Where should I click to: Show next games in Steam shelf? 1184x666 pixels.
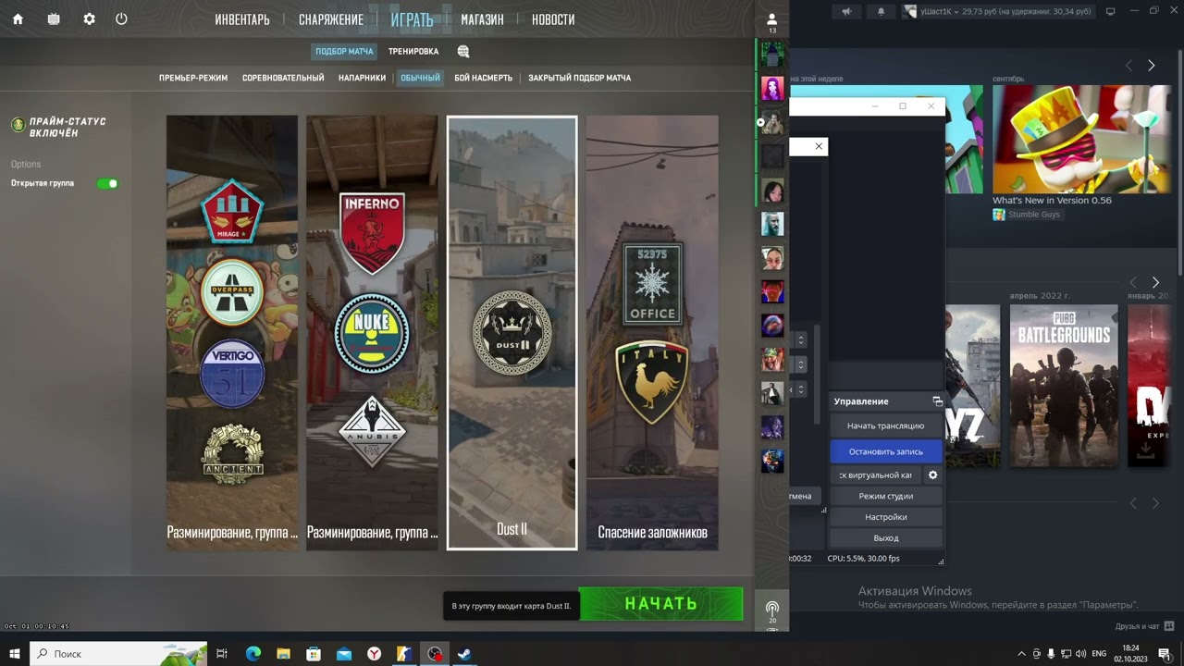[1155, 282]
